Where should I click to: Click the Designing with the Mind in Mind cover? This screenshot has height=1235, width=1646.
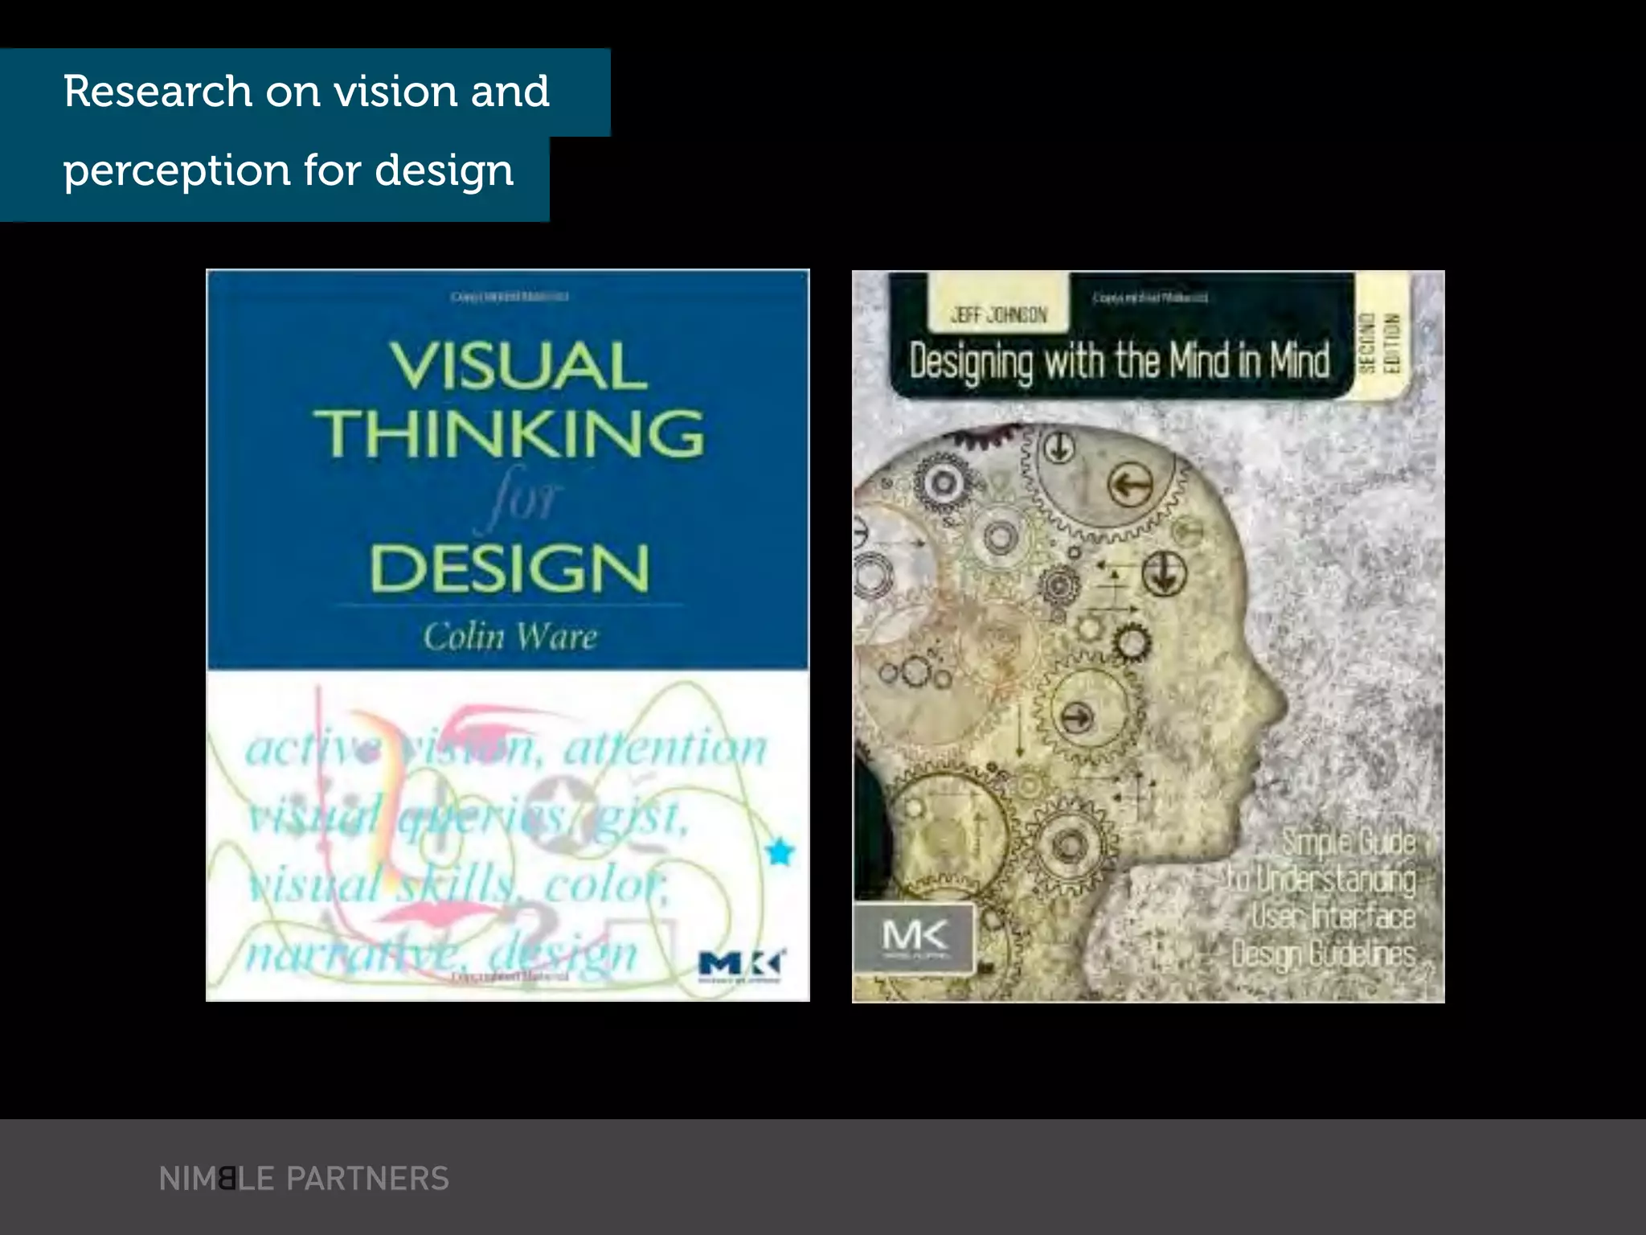click(1148, 636)
